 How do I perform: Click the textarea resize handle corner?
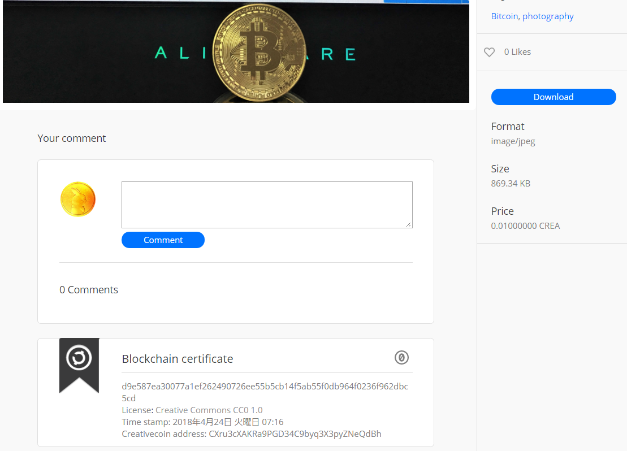click(409, 225)
